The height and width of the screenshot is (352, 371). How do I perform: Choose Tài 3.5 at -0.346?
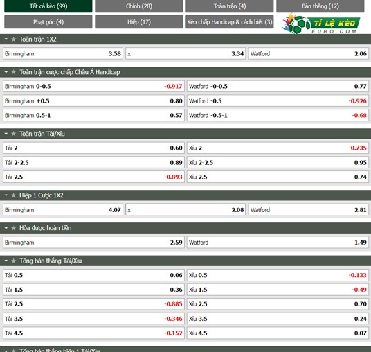click(93, 319)
